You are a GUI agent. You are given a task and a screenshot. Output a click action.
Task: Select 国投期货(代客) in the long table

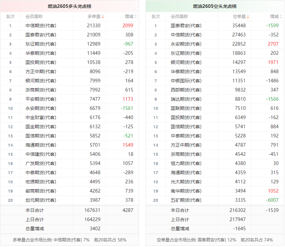tap(41, 62)
